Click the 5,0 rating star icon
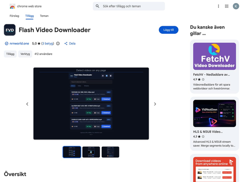This screenshot has height=182, width=243. [39, 43]
